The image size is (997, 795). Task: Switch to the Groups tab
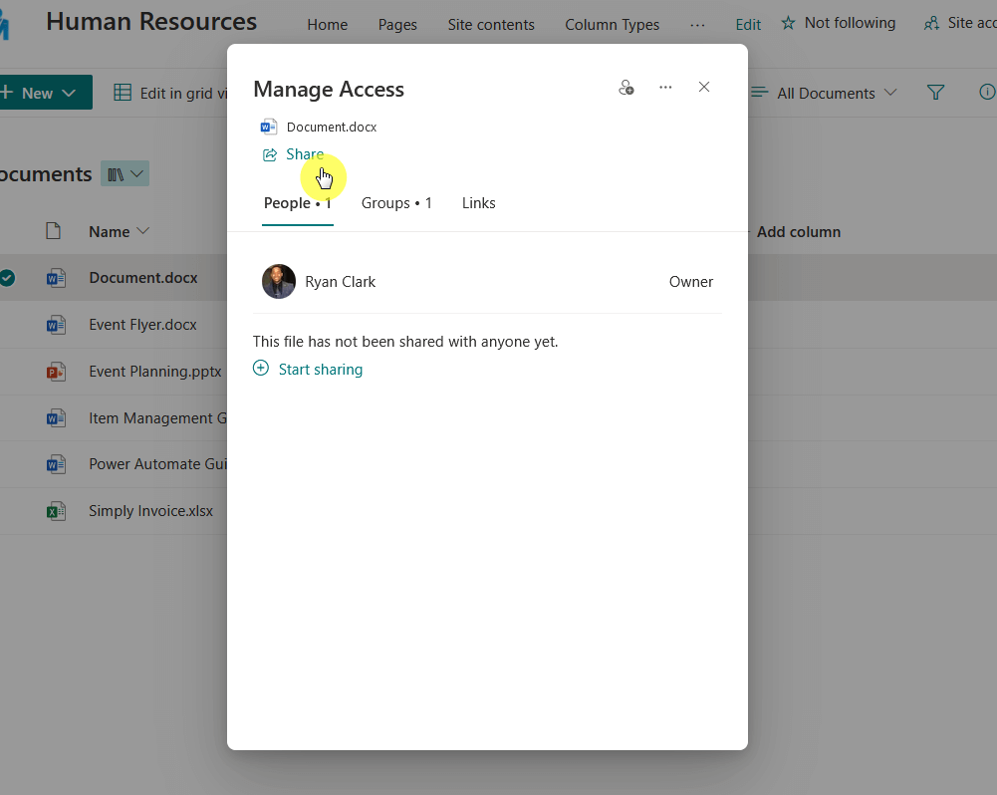(396, 203)
